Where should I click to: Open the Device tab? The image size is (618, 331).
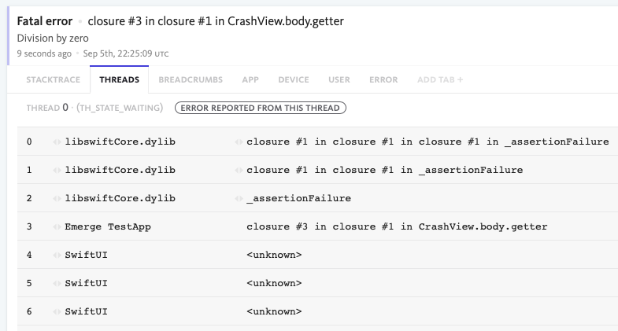click(294, 79)
